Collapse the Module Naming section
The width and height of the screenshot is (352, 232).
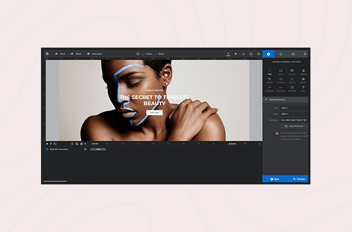[285, 100]
